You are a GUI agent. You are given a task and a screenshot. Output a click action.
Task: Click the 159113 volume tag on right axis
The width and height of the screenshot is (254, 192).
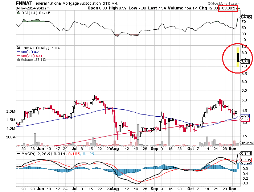[247, 143]
